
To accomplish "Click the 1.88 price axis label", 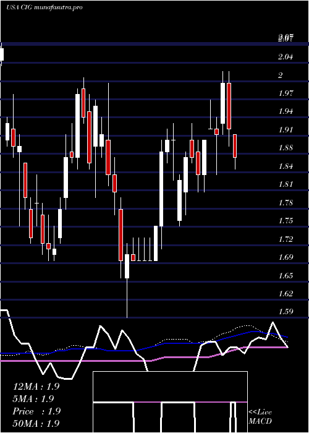I will [286, 148].
